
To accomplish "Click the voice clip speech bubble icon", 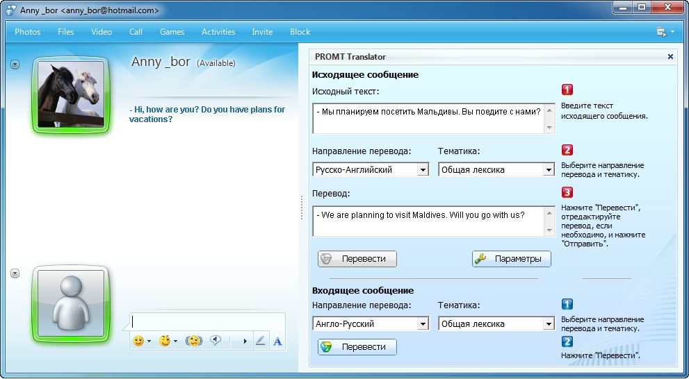I will (216, 341).
